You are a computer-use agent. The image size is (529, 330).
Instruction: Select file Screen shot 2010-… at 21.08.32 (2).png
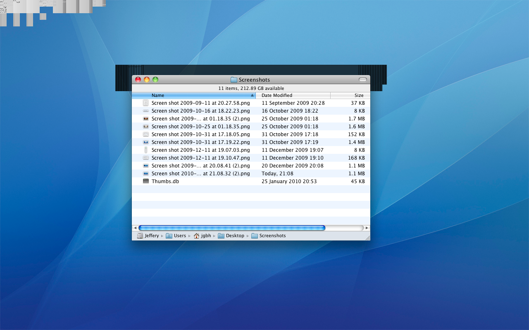pos(201,174)
